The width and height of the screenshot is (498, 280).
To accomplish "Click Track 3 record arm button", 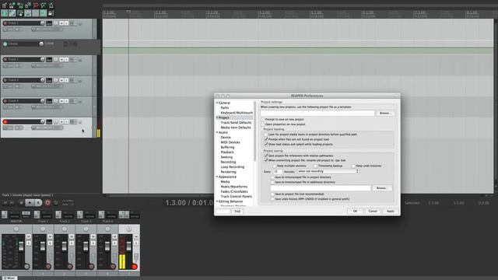I will pyautogui.click(x=5, y=80).
